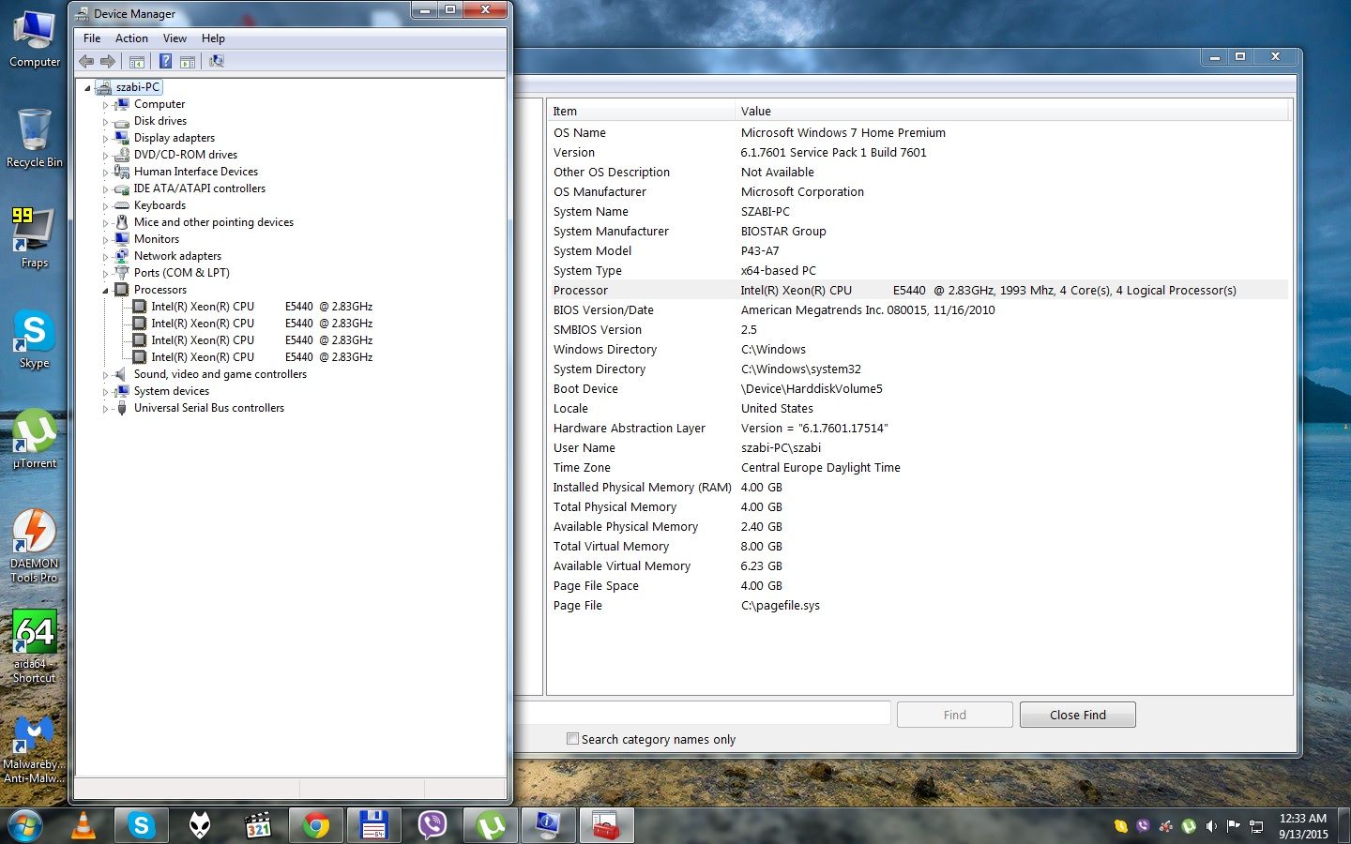Image resolution: width=1351 pixels, height=844 pixels.
Task: Click the Action Center flag tray icon
Action: 1234,826
